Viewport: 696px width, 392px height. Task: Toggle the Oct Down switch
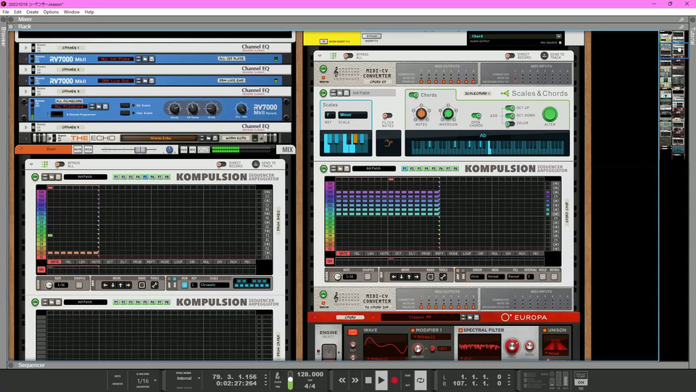tap(510, 115)
